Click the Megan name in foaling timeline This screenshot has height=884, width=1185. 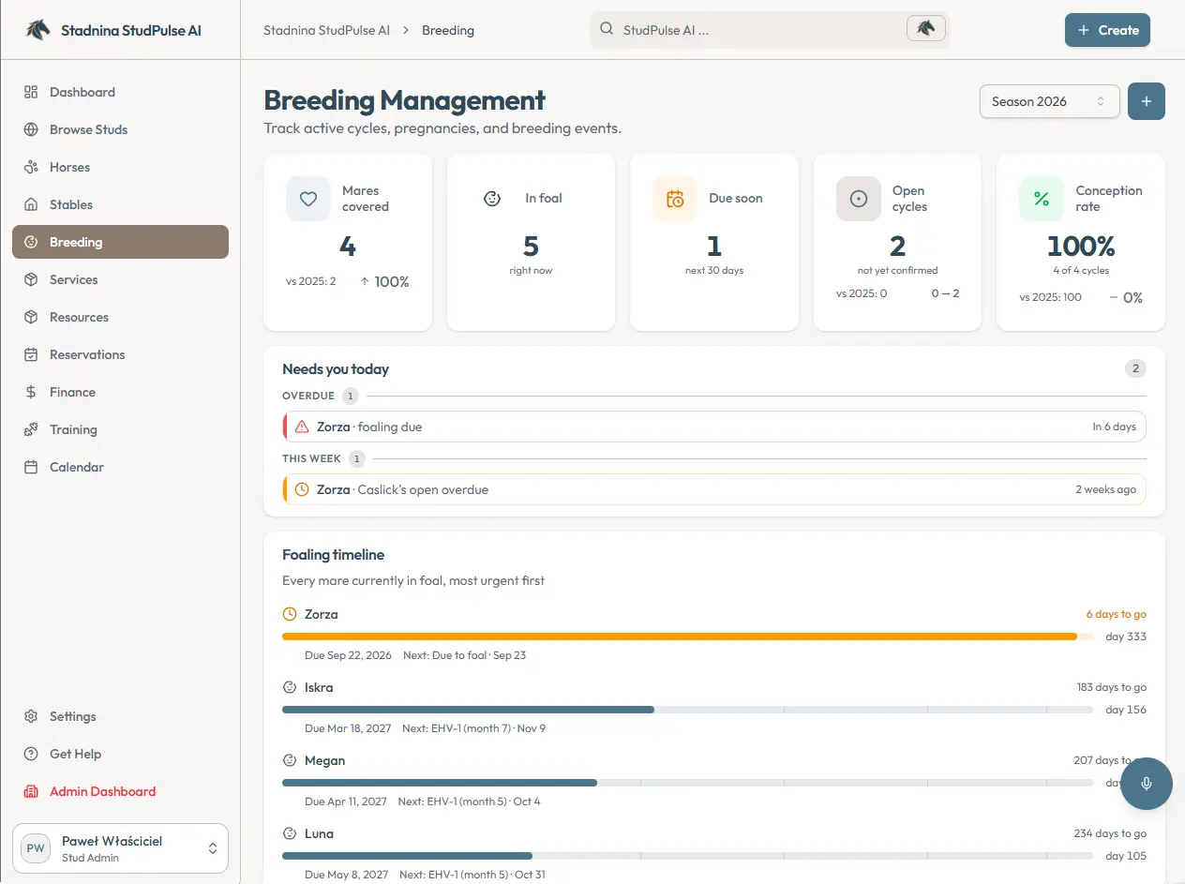(x=324, y=760)
